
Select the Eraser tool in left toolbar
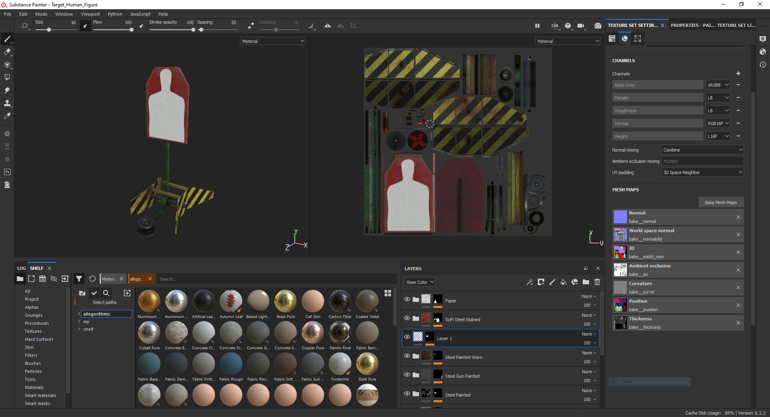pyautogui.click(x=7, y=52)
